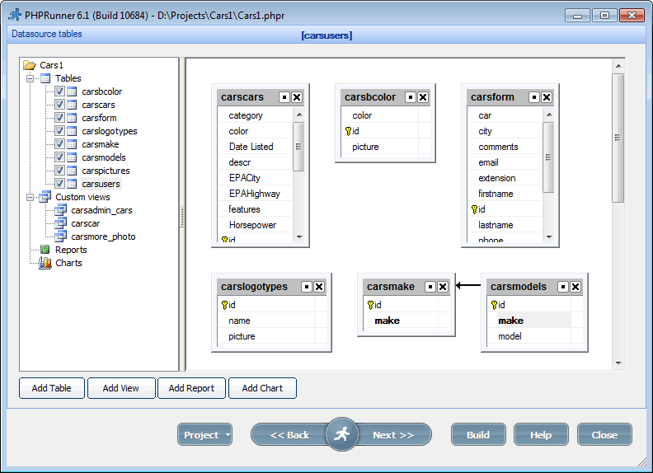This screenshot has height=473, width=653.
Task: Uncheck the carsmake table checkbox
Action: [59, 144]
